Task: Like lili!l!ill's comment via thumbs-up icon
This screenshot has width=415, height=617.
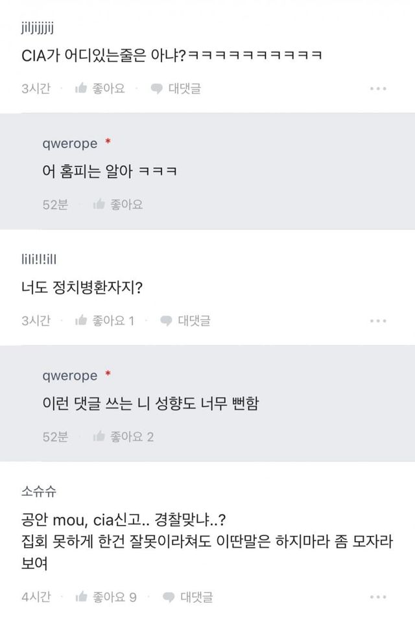Action: point(81,321)
